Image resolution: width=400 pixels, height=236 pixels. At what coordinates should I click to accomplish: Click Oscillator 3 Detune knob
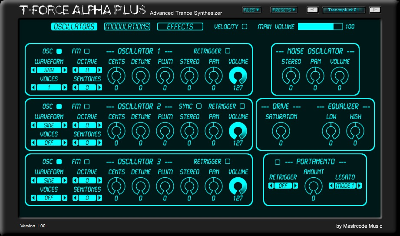click(x=141, y=186)
